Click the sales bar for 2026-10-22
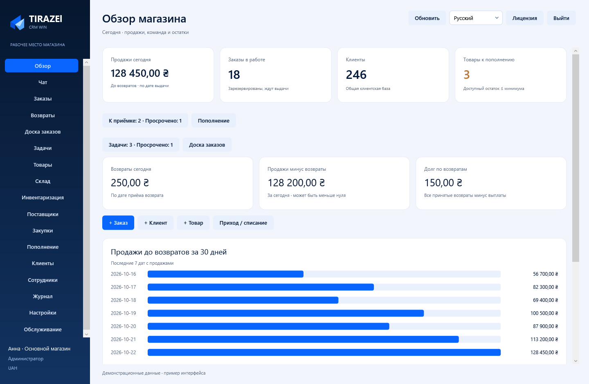Screen dimensions: 589x384 pos(324,353)
